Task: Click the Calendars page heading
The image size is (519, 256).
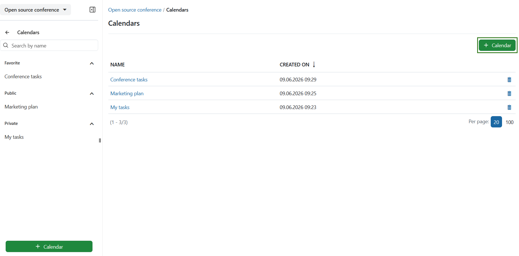Action: coord(124,23)
